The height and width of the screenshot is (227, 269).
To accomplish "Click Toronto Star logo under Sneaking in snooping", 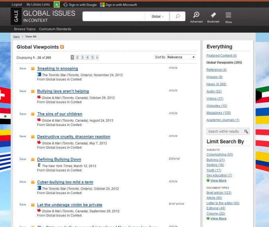I will (x=39, y=74).
